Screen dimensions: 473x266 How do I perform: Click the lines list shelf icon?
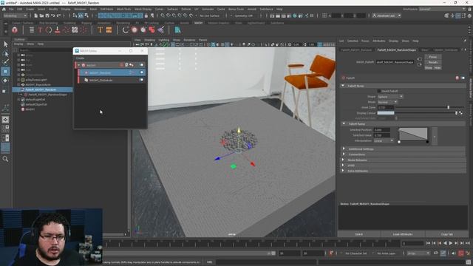[32, 30]
